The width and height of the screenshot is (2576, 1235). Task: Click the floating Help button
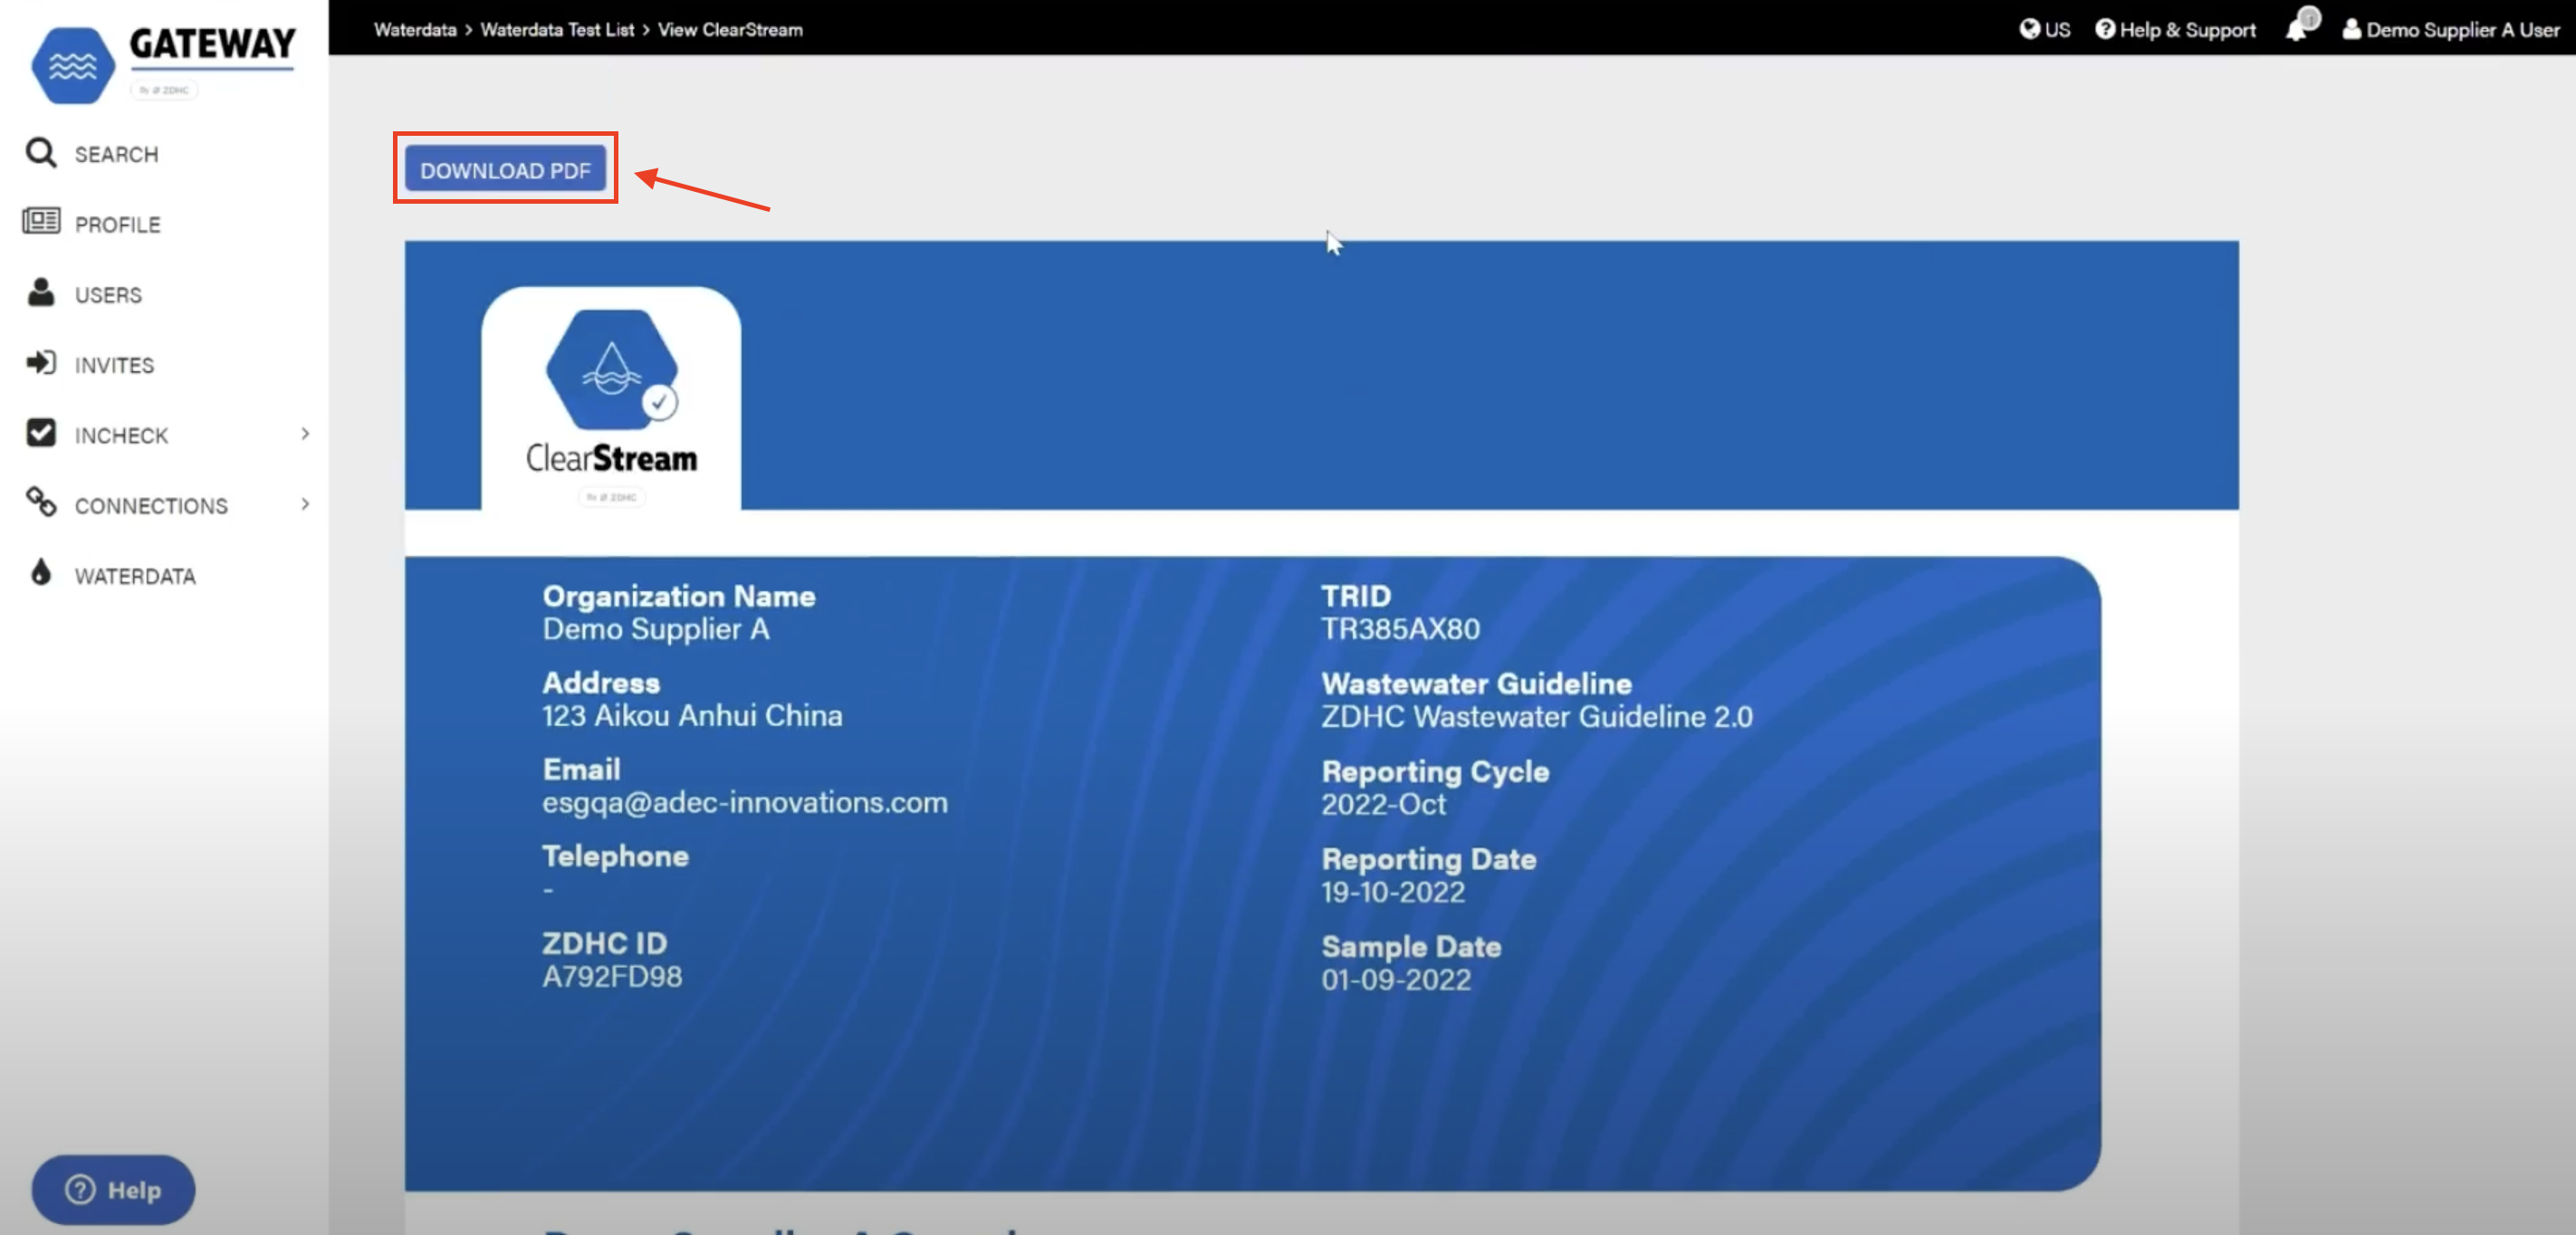pos(113,1189)
